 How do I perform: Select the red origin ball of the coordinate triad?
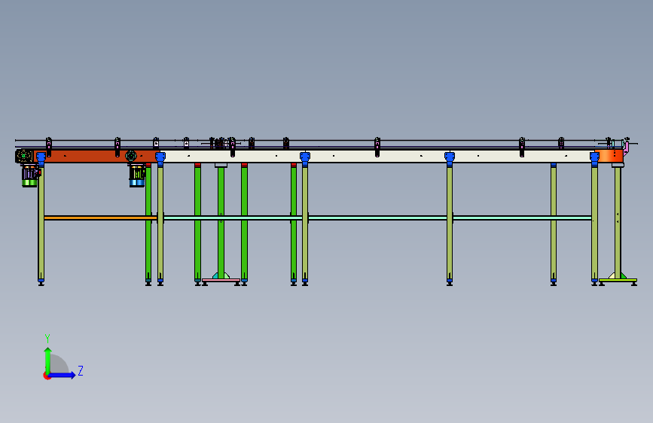coord(47,376)
